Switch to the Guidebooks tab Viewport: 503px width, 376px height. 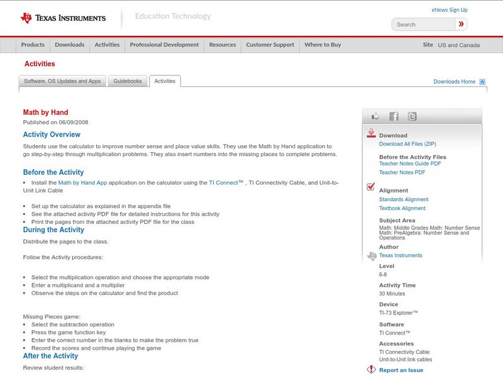point(128,81)
